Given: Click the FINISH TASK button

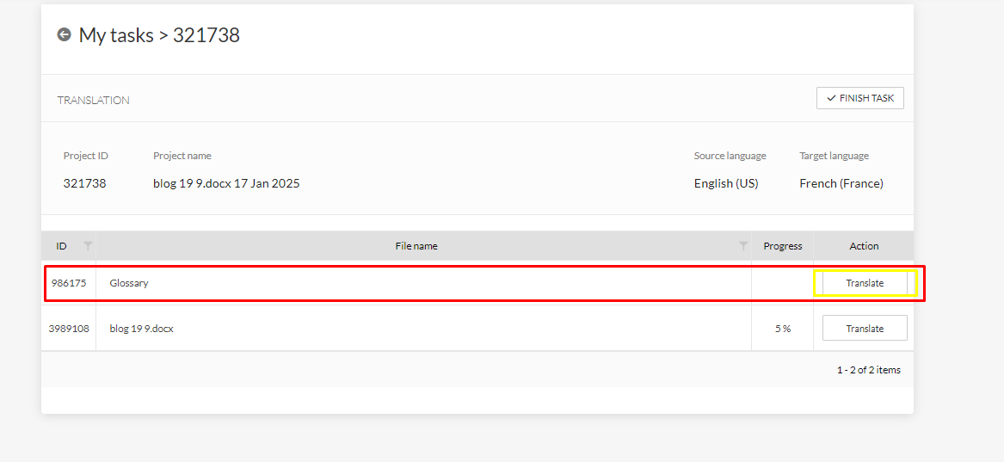Looking at the screenshot, I should [x=859, y=98].
